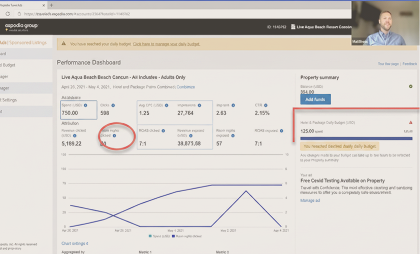Click warning triangle in budget alert banner

pos(63,44)
